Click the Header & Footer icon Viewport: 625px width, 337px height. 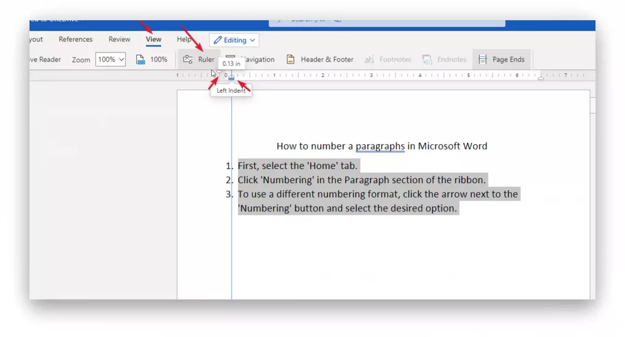pos(291,59)
